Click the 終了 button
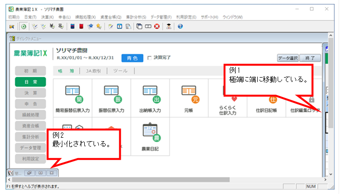Viewport: 340px width, 195px height. 310,58
